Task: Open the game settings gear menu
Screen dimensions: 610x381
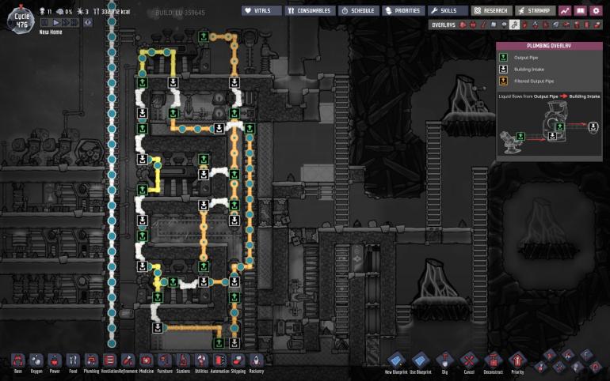Action: 596,10
